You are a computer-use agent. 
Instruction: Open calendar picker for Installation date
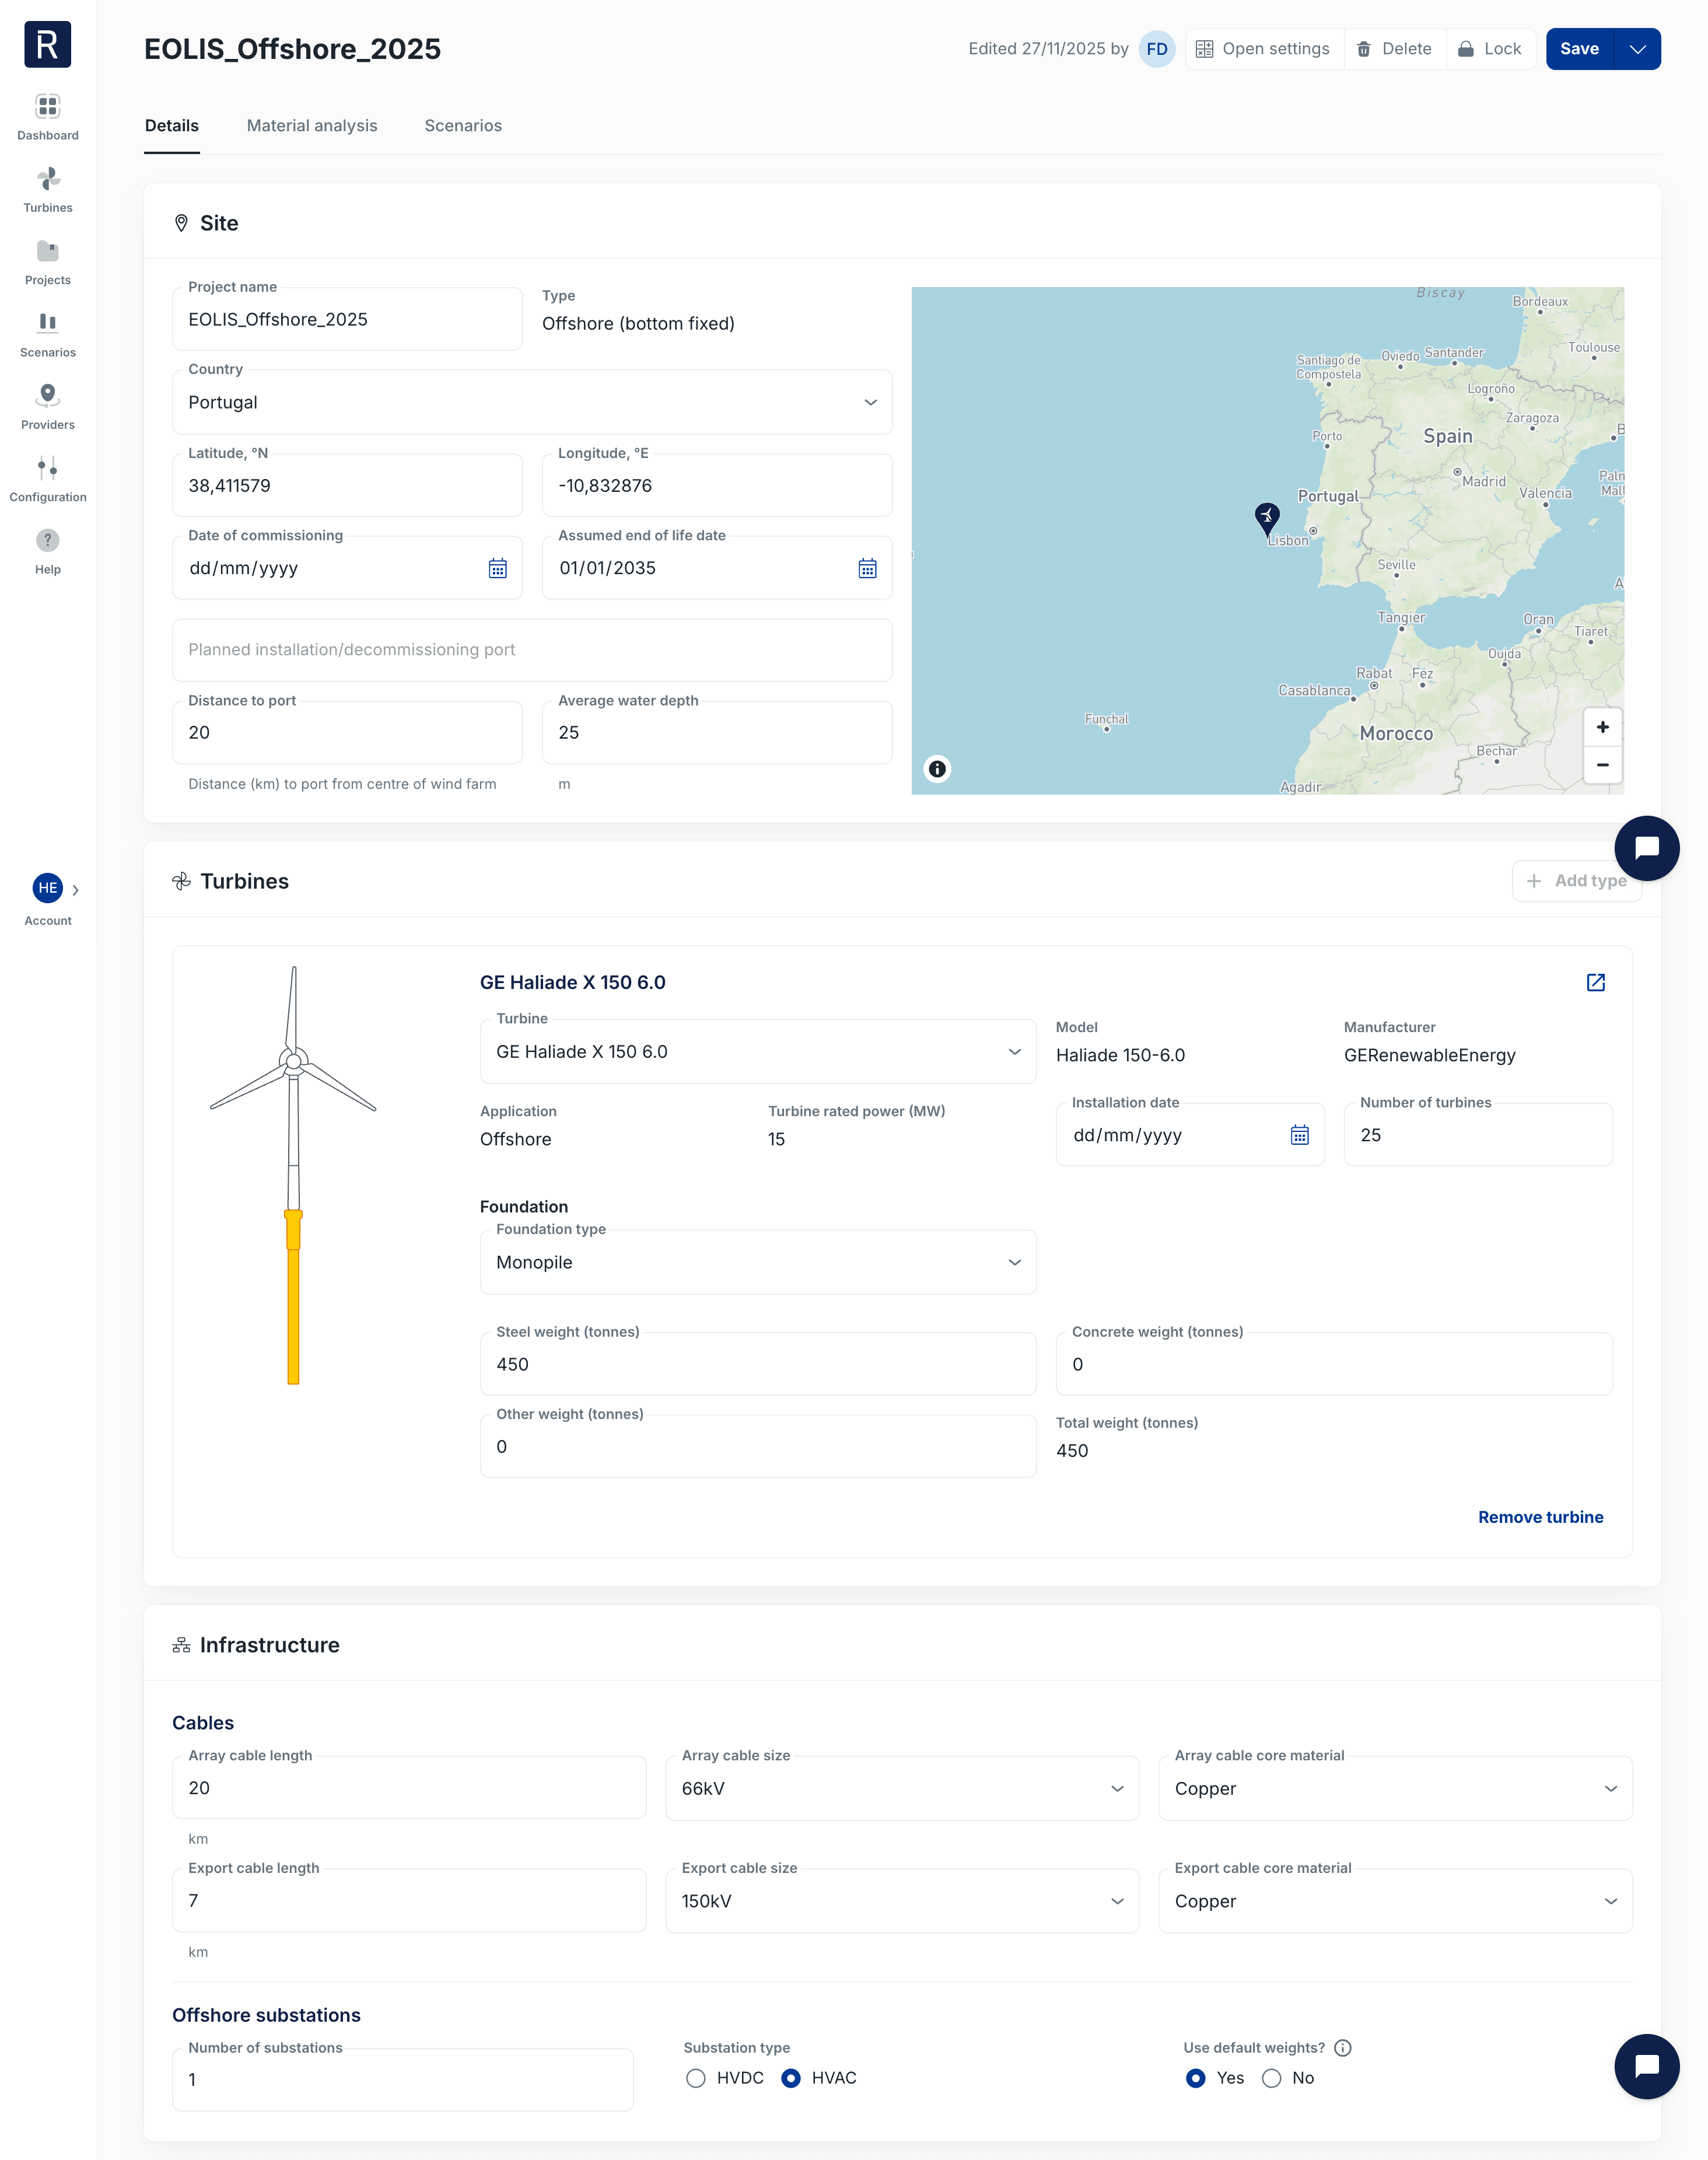1299,1135
